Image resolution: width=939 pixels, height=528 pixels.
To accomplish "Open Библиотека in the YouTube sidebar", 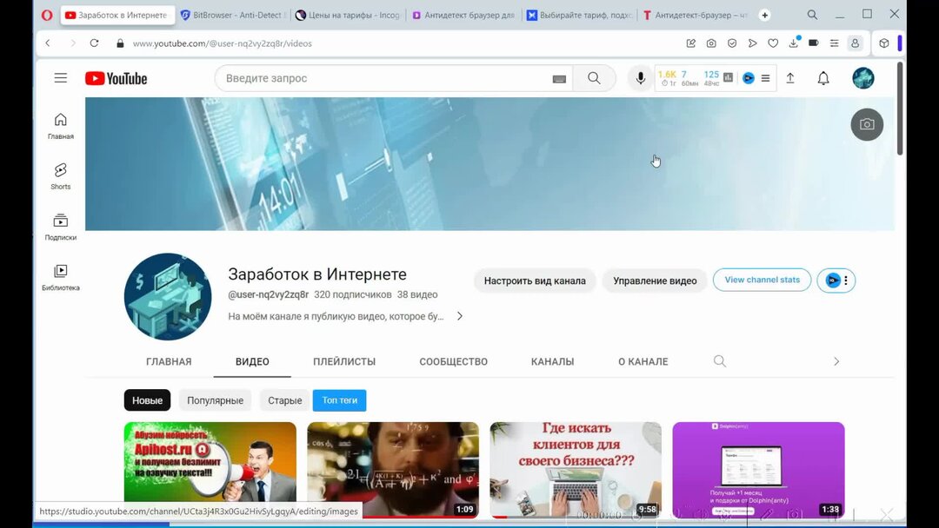I will point(60,276).
